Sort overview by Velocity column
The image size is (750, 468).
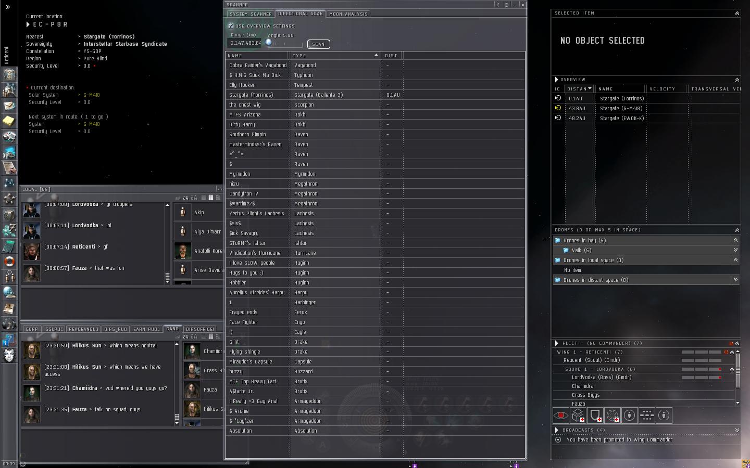pyautogui.click(x=666, y=89)
